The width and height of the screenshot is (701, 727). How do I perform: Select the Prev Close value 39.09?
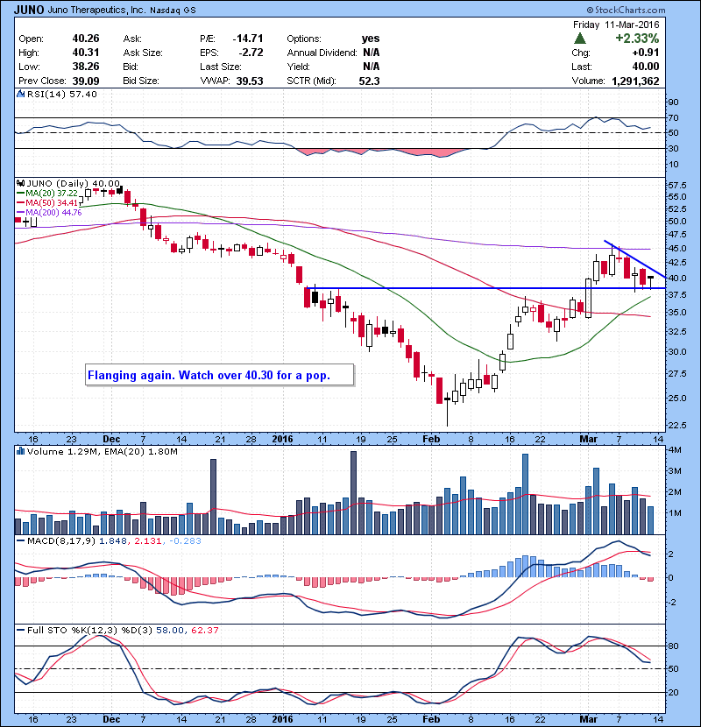click(86, 81)
